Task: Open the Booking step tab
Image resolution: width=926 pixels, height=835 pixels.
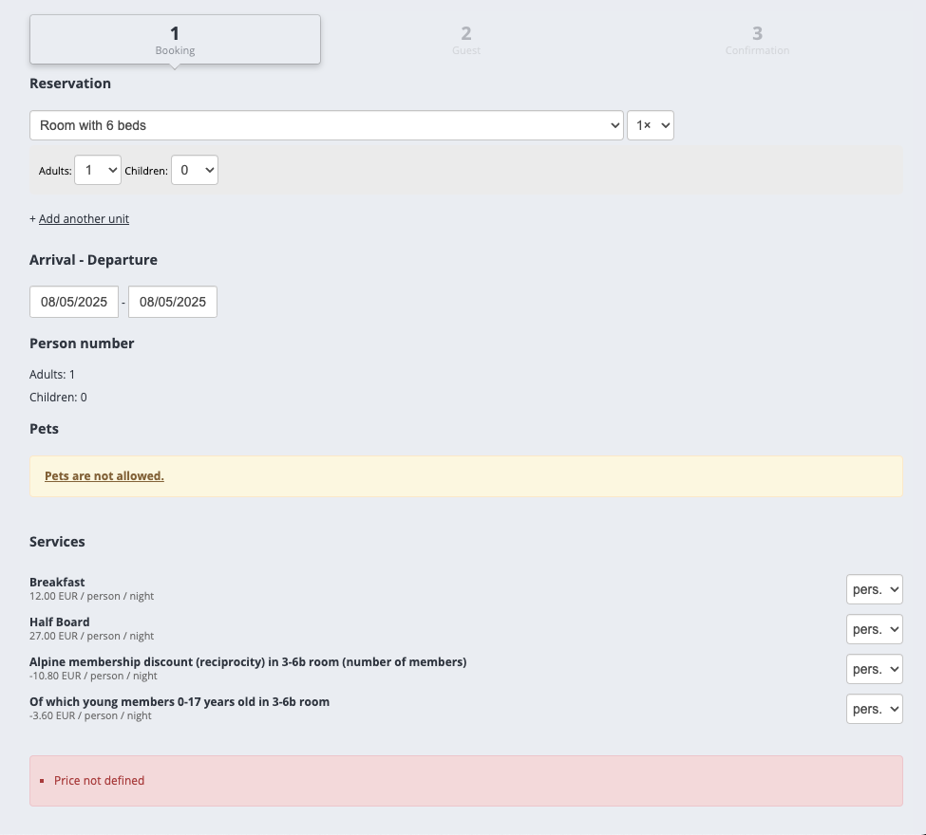Action: 175,40
